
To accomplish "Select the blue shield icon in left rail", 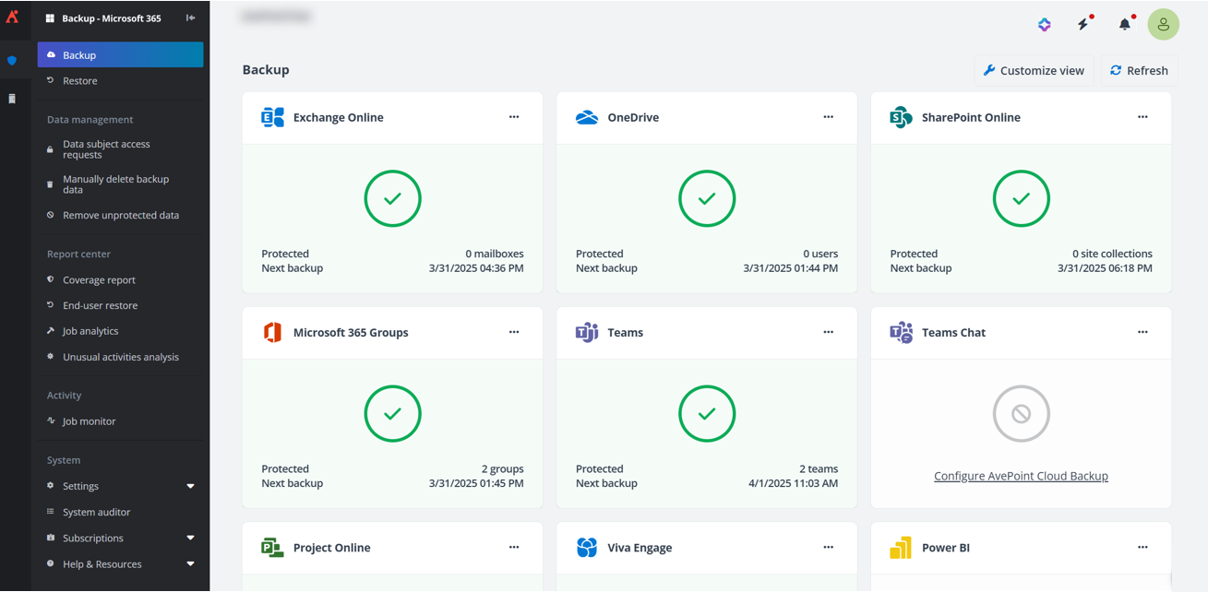I will pos(12,61).
